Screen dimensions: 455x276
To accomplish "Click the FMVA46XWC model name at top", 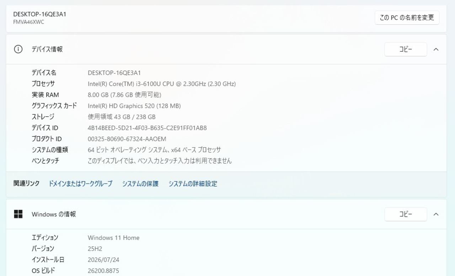I will (29, 22).
